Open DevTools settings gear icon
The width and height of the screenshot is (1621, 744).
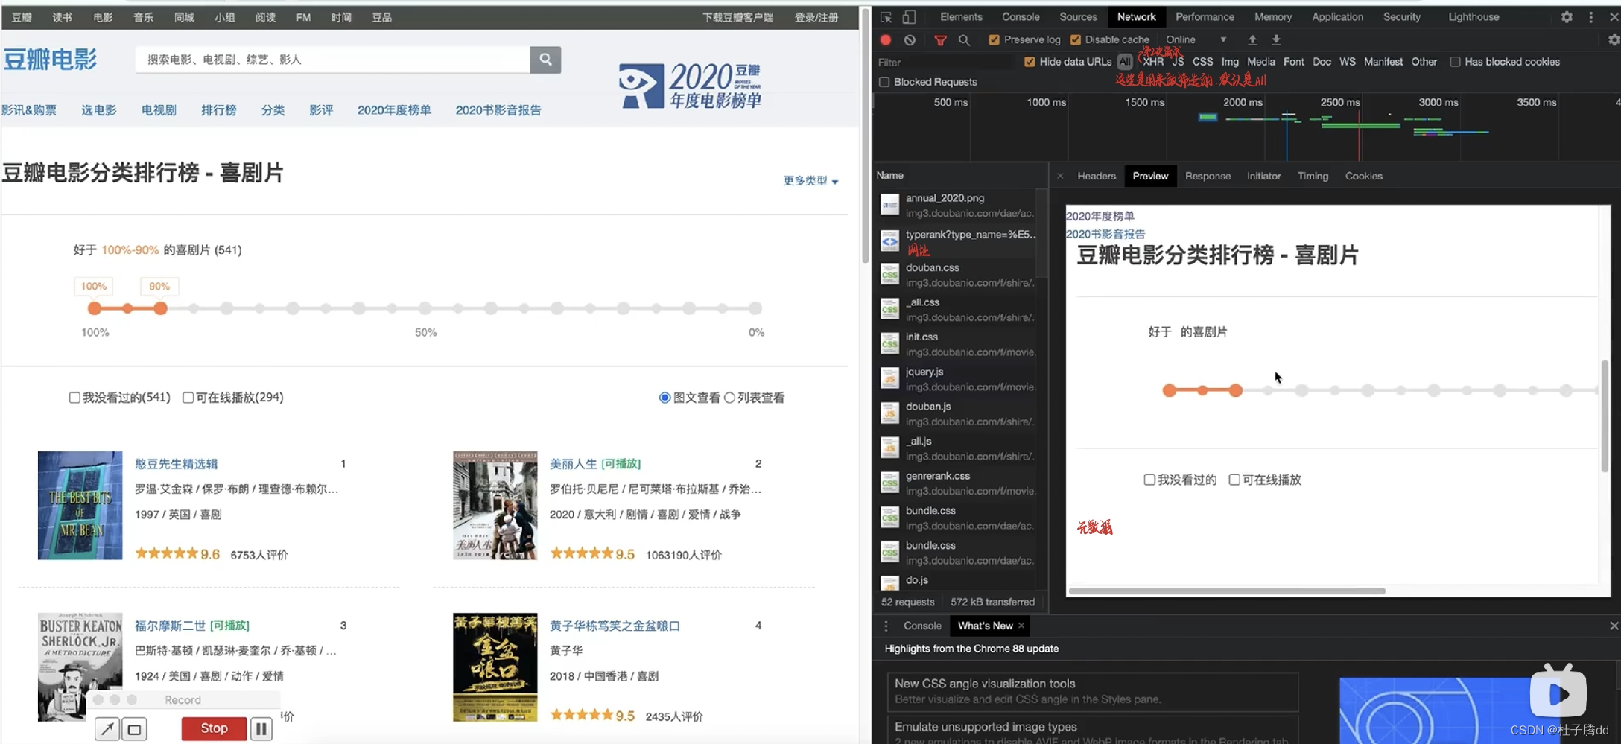pos(1567,17)
